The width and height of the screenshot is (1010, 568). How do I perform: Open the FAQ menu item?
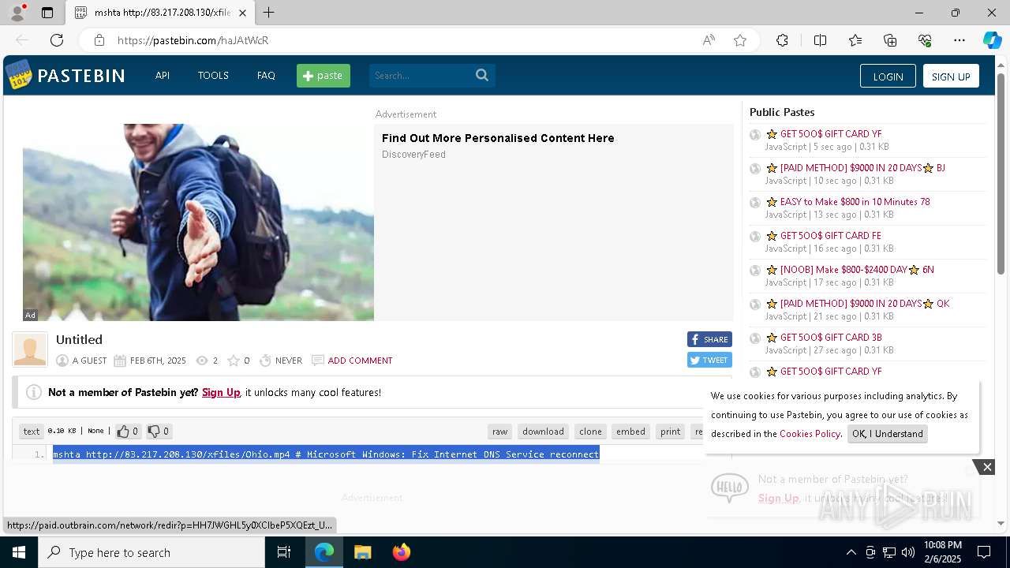tap(266, 76)
